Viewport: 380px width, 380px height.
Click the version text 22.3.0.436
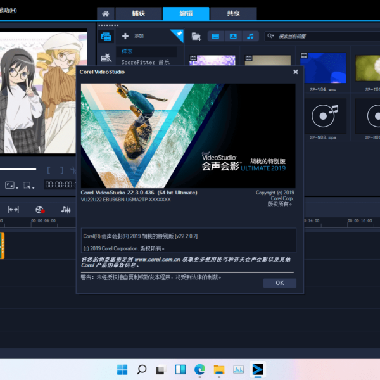(139, 193)
